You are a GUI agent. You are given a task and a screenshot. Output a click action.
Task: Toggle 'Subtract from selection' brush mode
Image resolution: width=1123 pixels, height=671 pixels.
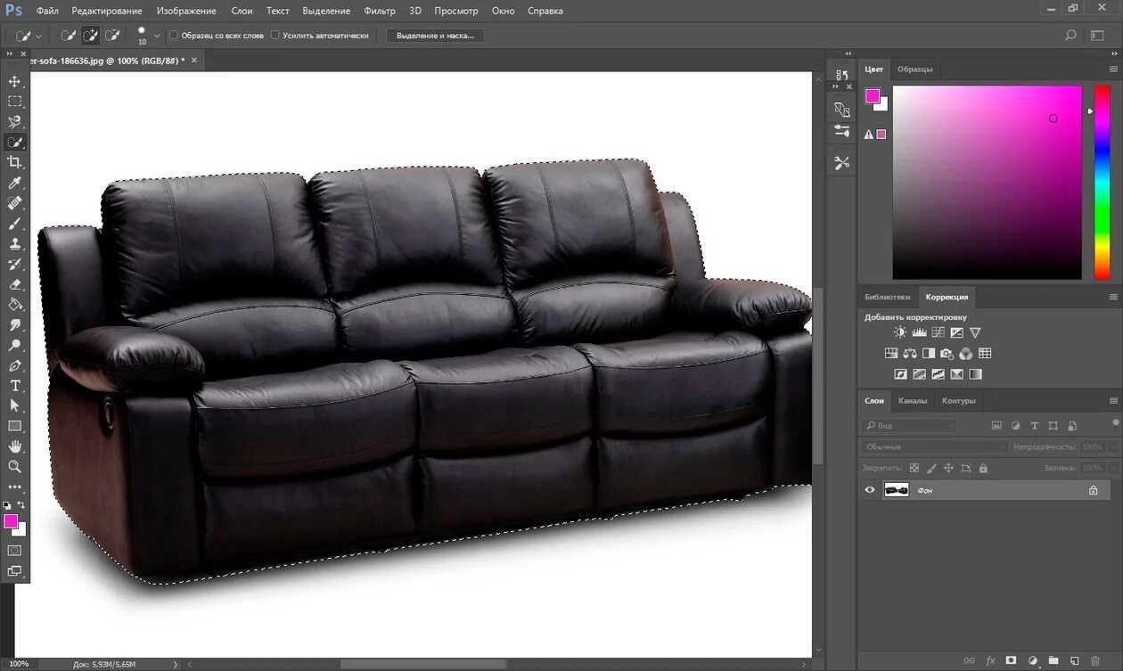[112, 36]
